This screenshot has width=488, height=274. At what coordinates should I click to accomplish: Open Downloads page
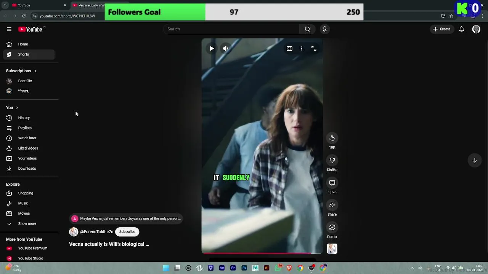click(29, 169)
